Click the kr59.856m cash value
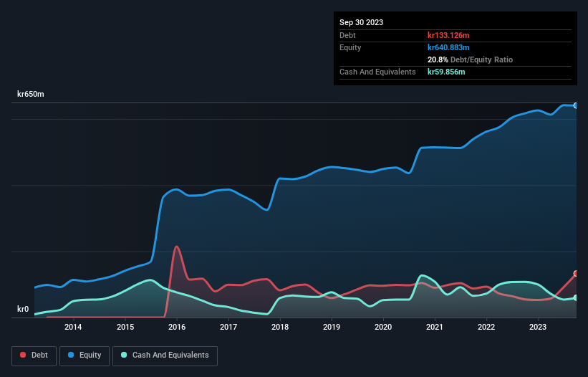 (446, 72)
